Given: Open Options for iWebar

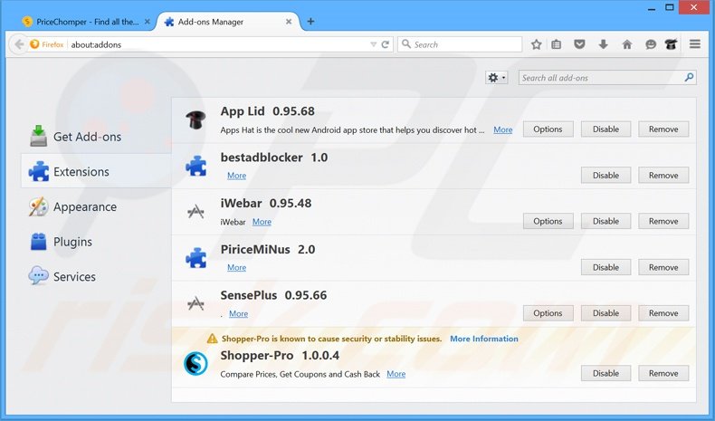Looking at the screenshot, I should (x=548, y=221).
